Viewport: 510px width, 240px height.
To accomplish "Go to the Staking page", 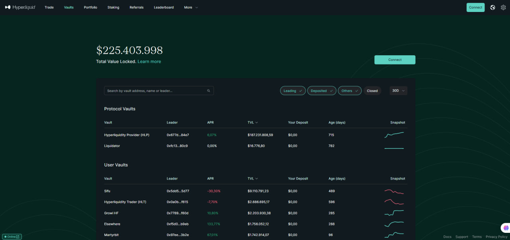I will (x=113, y=7).
